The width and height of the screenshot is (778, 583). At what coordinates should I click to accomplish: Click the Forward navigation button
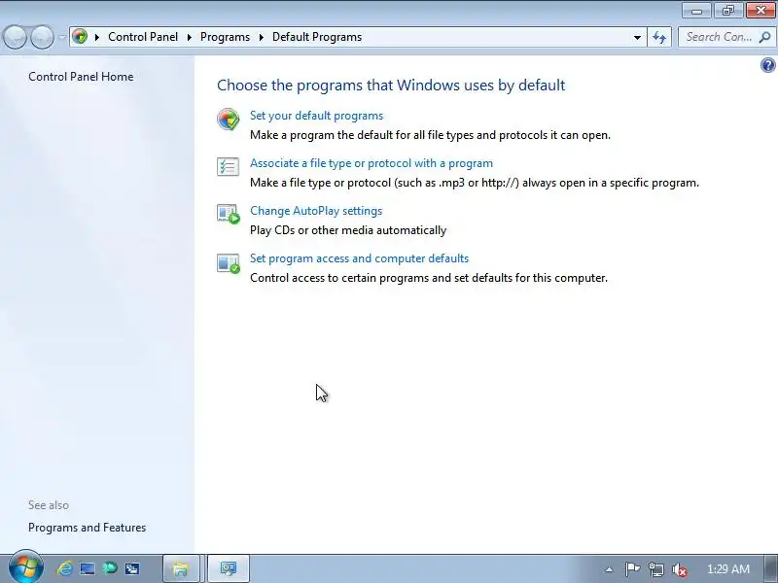coord(42,37)
